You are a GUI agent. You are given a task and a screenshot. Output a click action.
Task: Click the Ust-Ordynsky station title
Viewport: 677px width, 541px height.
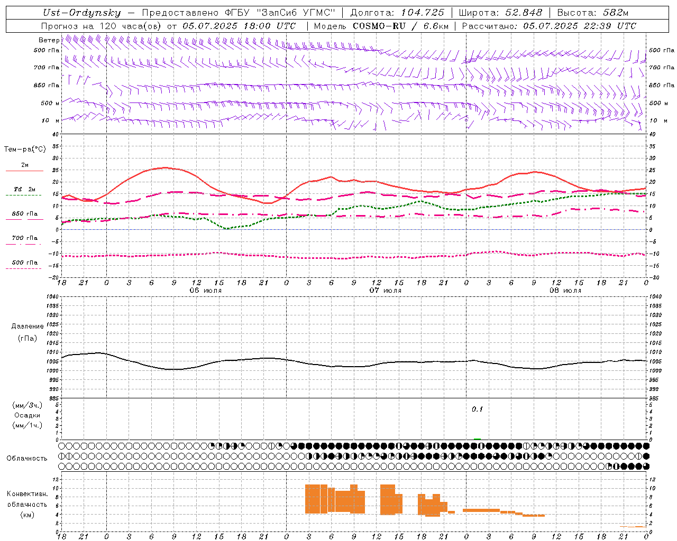coord(81,13)
